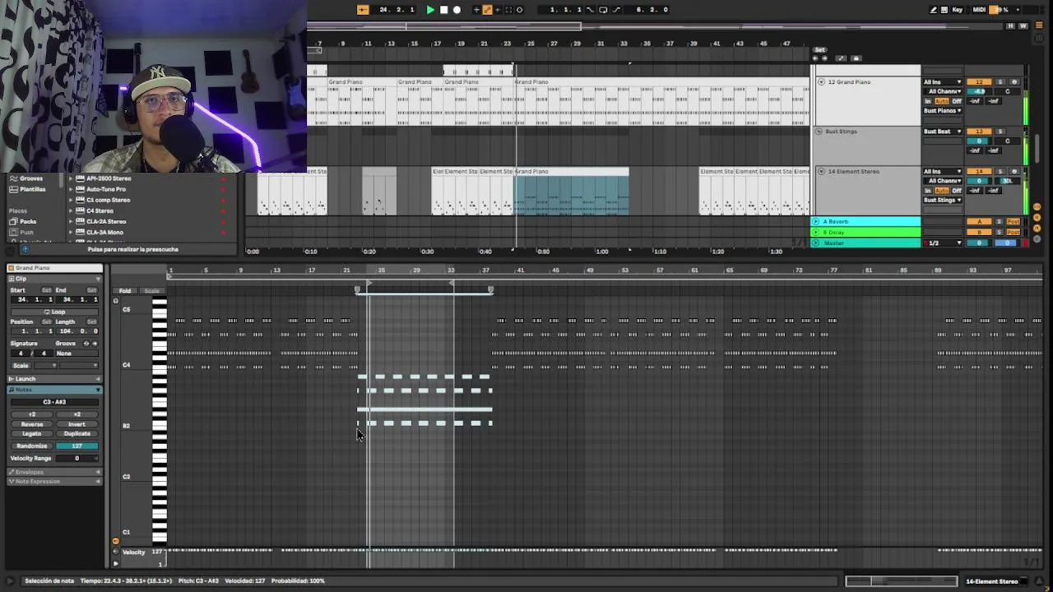The width and height of the screenshot is (1053, 592).
Task: Expand API-2500 Stereo browser item
Action: (71, 178)
